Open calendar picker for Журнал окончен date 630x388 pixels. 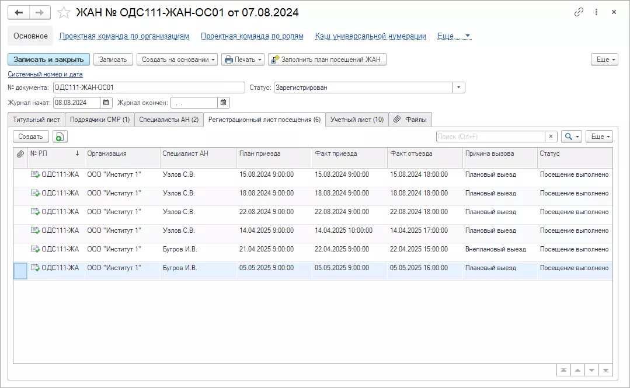click(224, 103)
